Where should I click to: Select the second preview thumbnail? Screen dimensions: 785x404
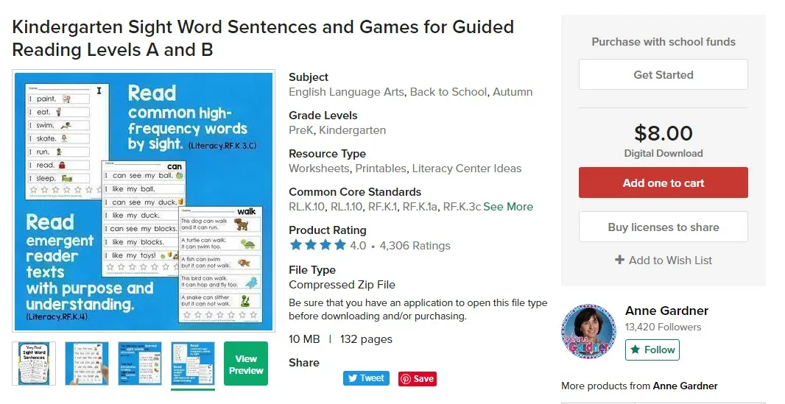pyautogui.click(x=86, y=364)
